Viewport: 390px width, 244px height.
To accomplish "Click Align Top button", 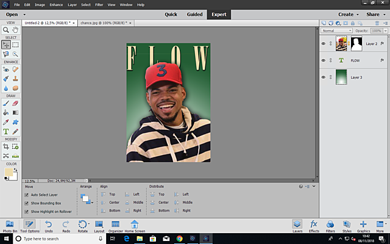I will pyautogui.click(x=108, y=194).
